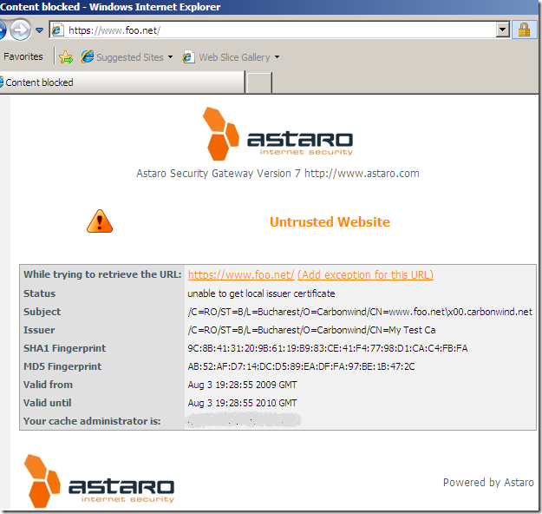Click Add to Favorites Bar star icon
Viewport: 542px width, 514px height.
click(x=66, y=57)
